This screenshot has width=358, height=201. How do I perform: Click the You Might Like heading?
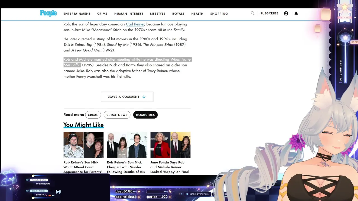(x=83, y=125)
